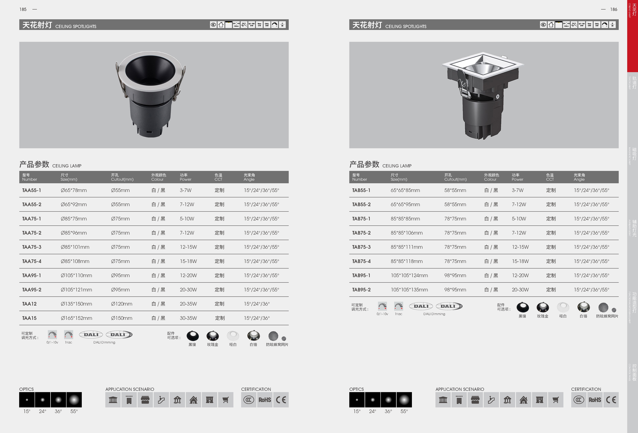The height and width of the screenshot is (433, 638).
Task: Click the 0/1-10v dimming icon below TAA15 row
Action: point(52,335)
